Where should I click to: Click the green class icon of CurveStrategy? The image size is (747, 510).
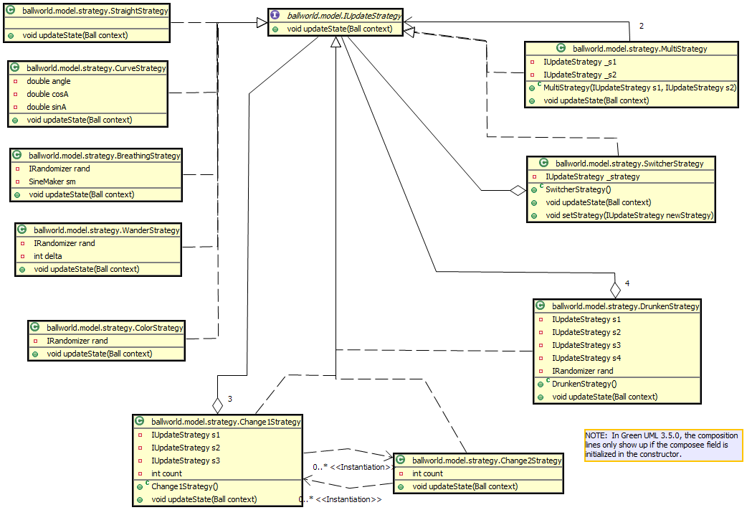[x=15, y=68]
